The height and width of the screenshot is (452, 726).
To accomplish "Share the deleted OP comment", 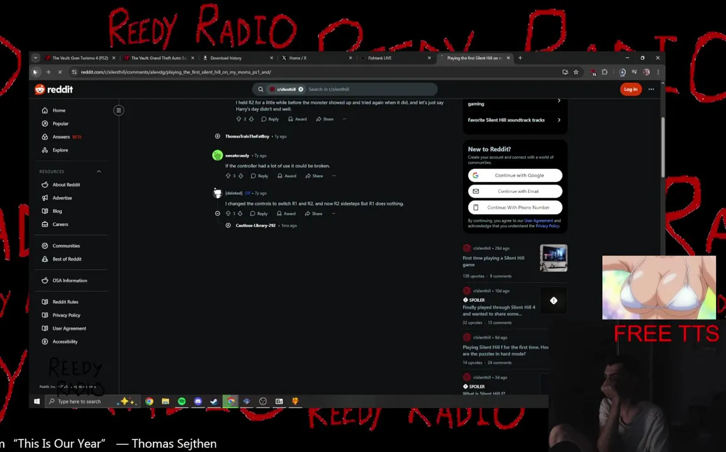I will [x=313, y=213].
